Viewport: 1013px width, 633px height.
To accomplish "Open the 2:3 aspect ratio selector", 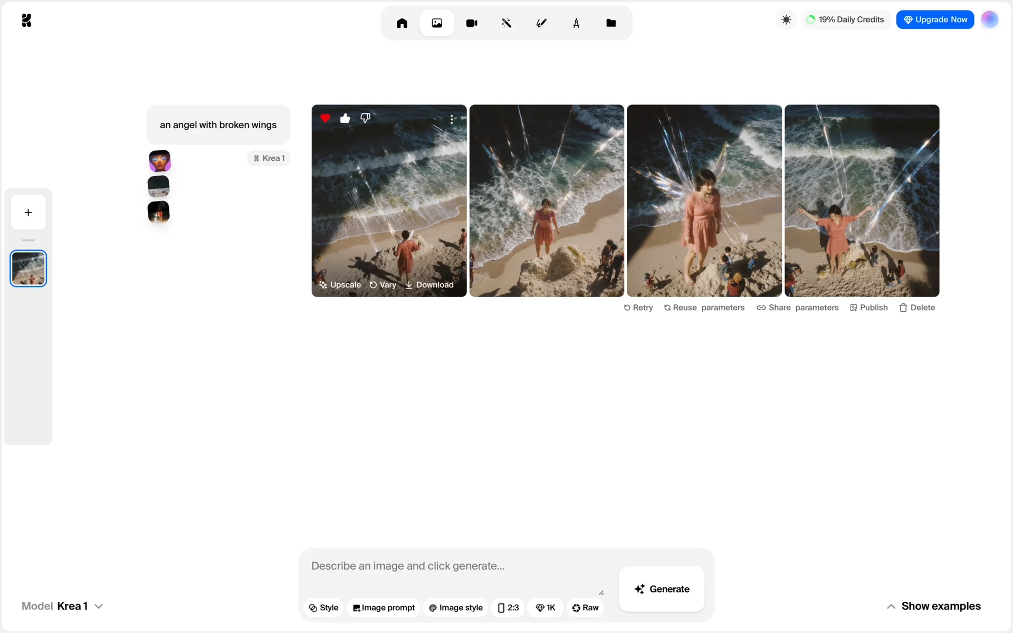I will point(508,608).
